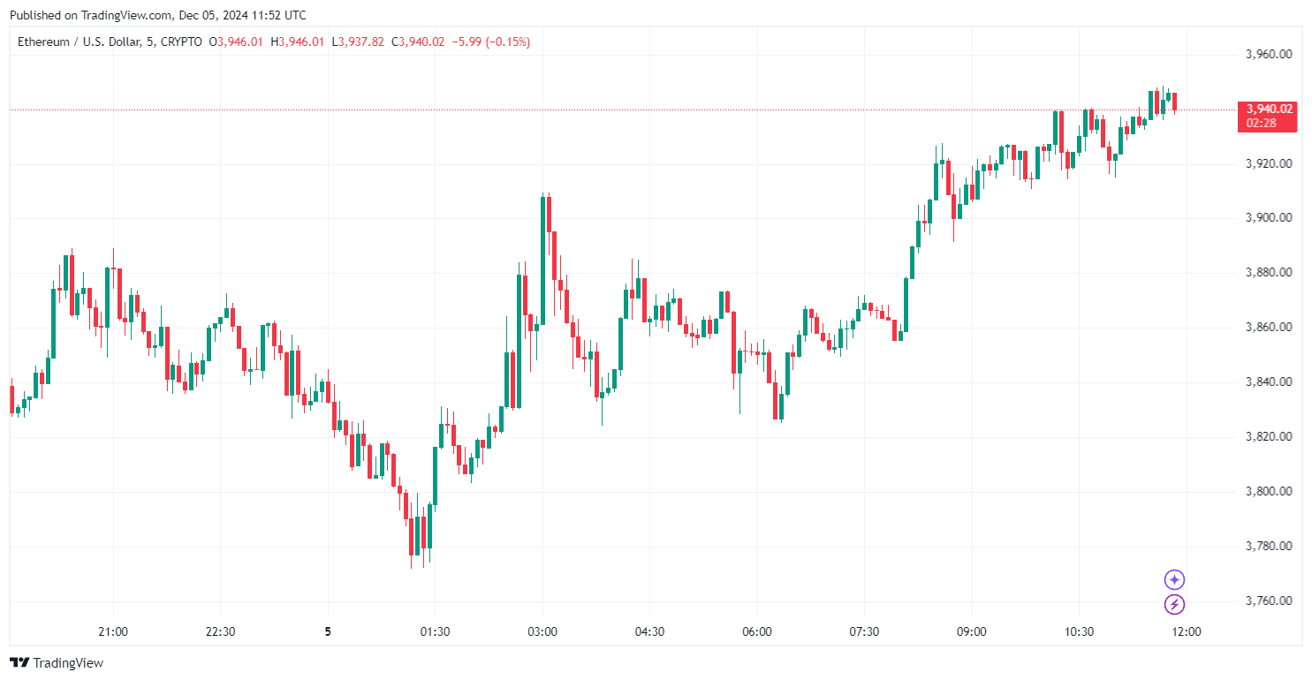
Task: Click the 07:30 time axis label
Action: [x=864, y=631]
